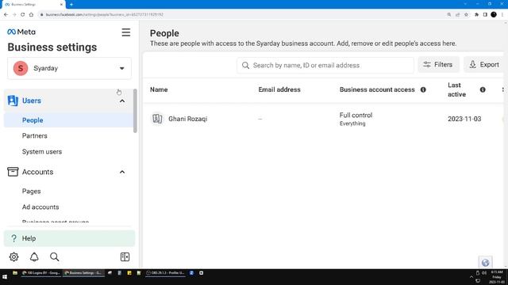Viewport: 508px width, 285px height.
Task: Open the Ghani Rozaqi user row
Action: (323, 119)
